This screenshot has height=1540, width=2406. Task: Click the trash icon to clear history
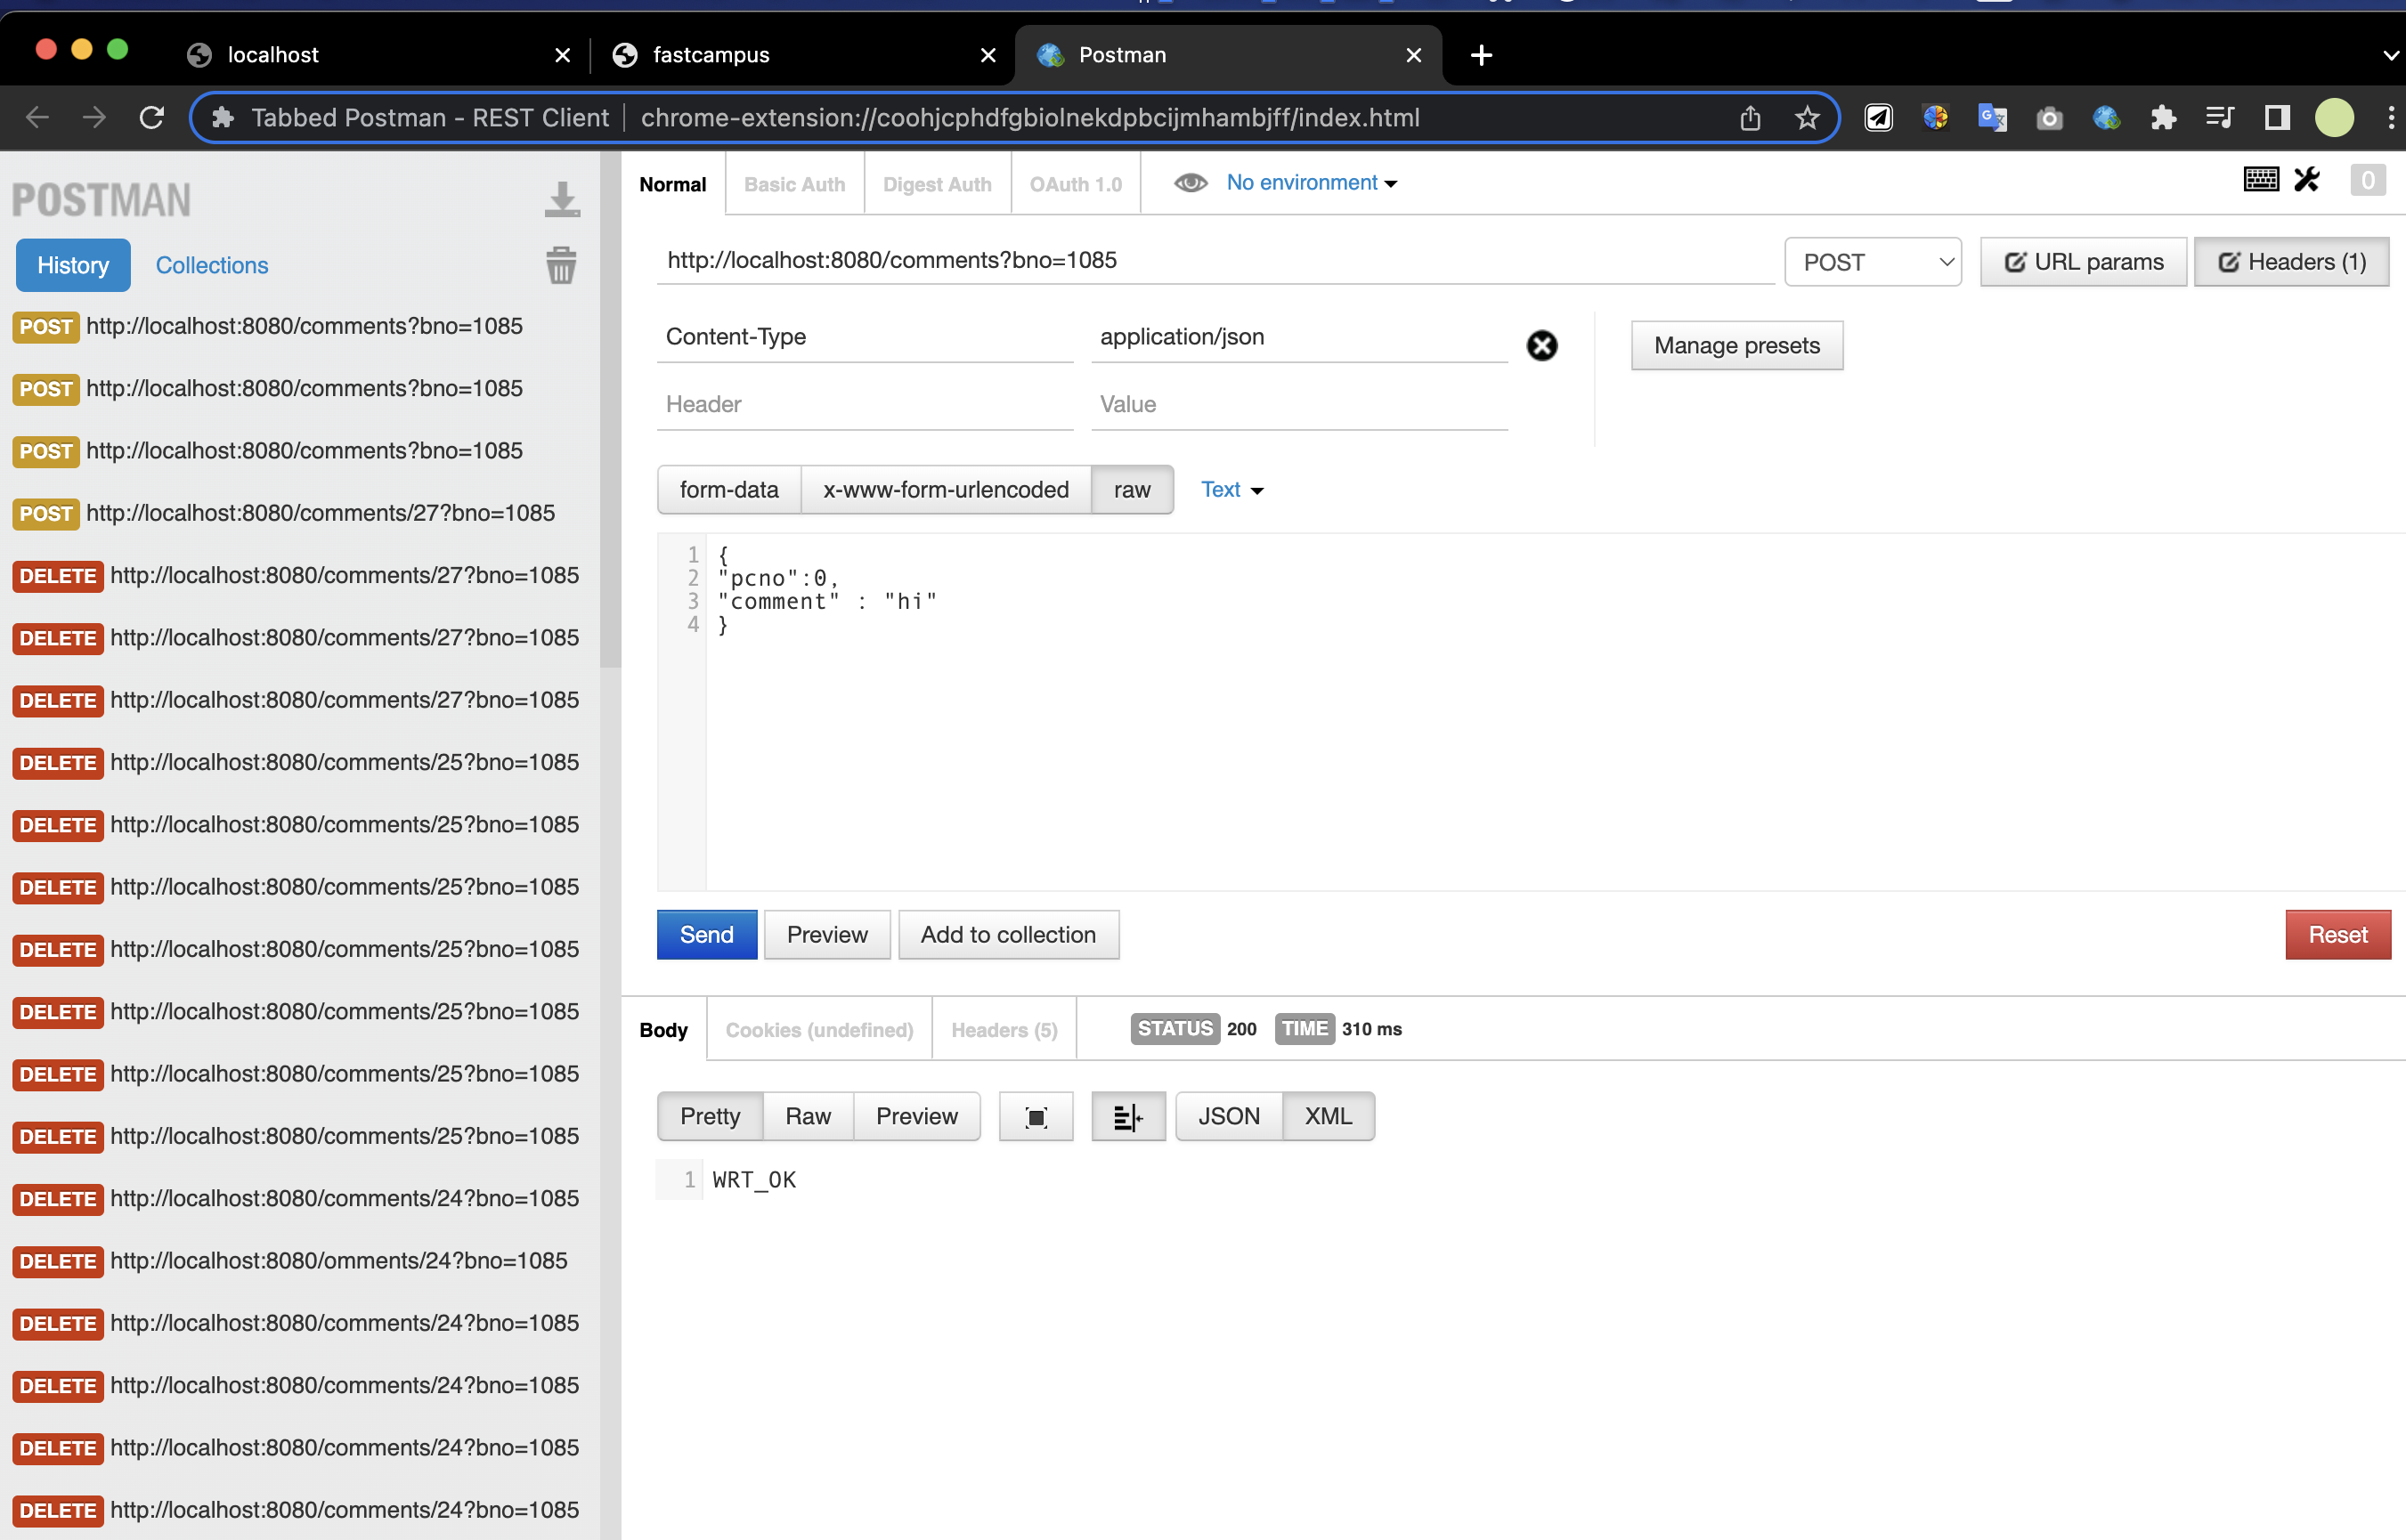point(561,266)
